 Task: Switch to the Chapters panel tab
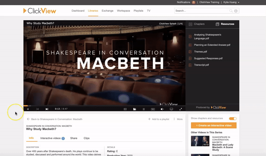pyautogui.click(x=197, y=24)
